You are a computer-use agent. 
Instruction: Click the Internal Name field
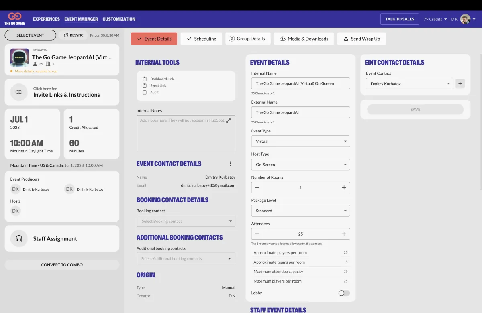pos(300,83)
